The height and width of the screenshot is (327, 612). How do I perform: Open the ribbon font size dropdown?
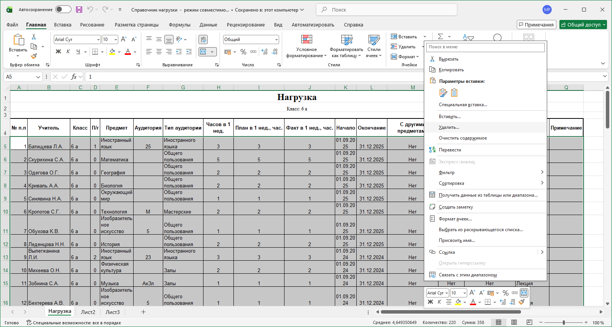click(x=116, y=39)
